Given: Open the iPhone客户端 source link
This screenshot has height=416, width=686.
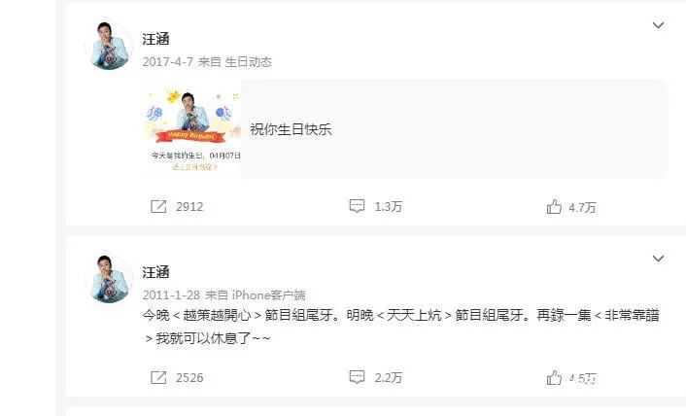Looking at the screenshot, I should click(x=268, y=295).
